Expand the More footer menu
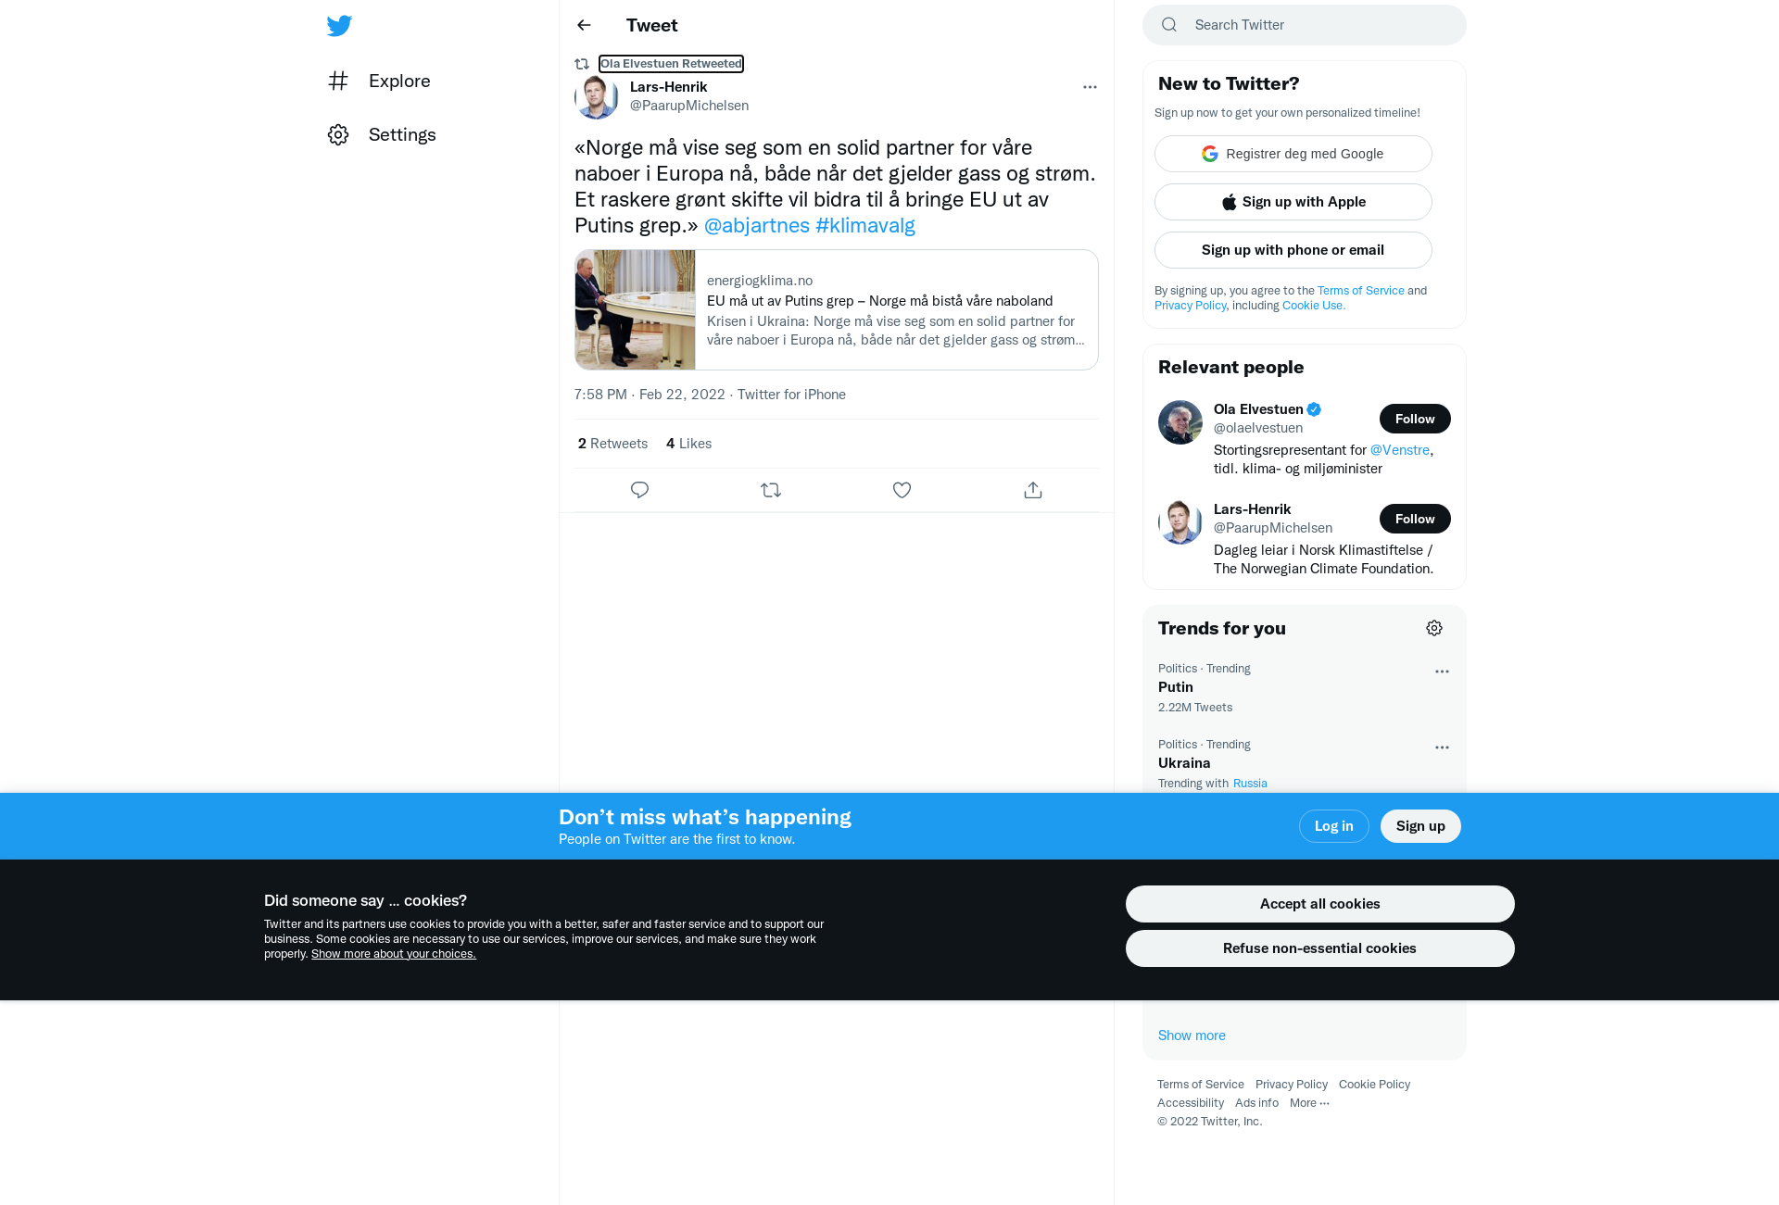Screen dimensions: 1779x1205 click(1309, 1102)
